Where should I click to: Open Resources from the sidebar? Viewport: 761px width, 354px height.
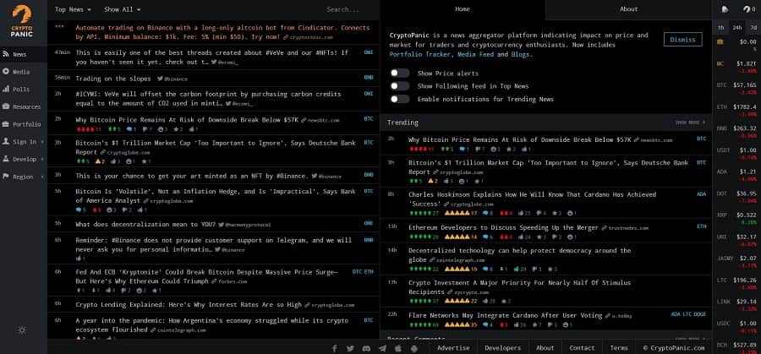click(x=24, y=106)
